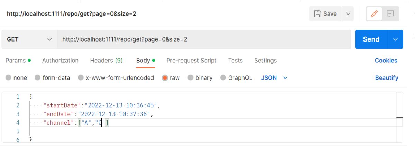Expand the Save options arrow

(x=348, y=14)
